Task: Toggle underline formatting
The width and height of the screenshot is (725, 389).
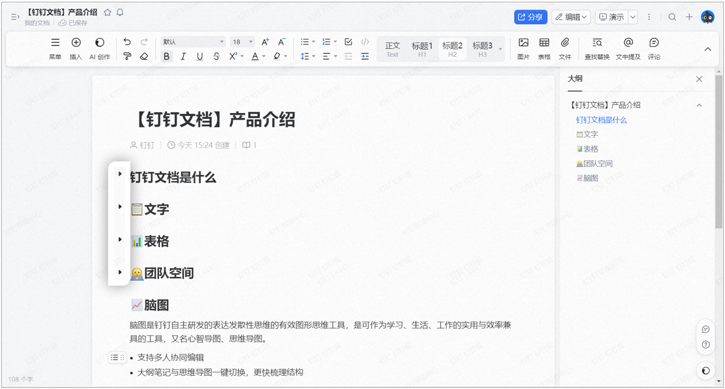Action: click(200, 56)
